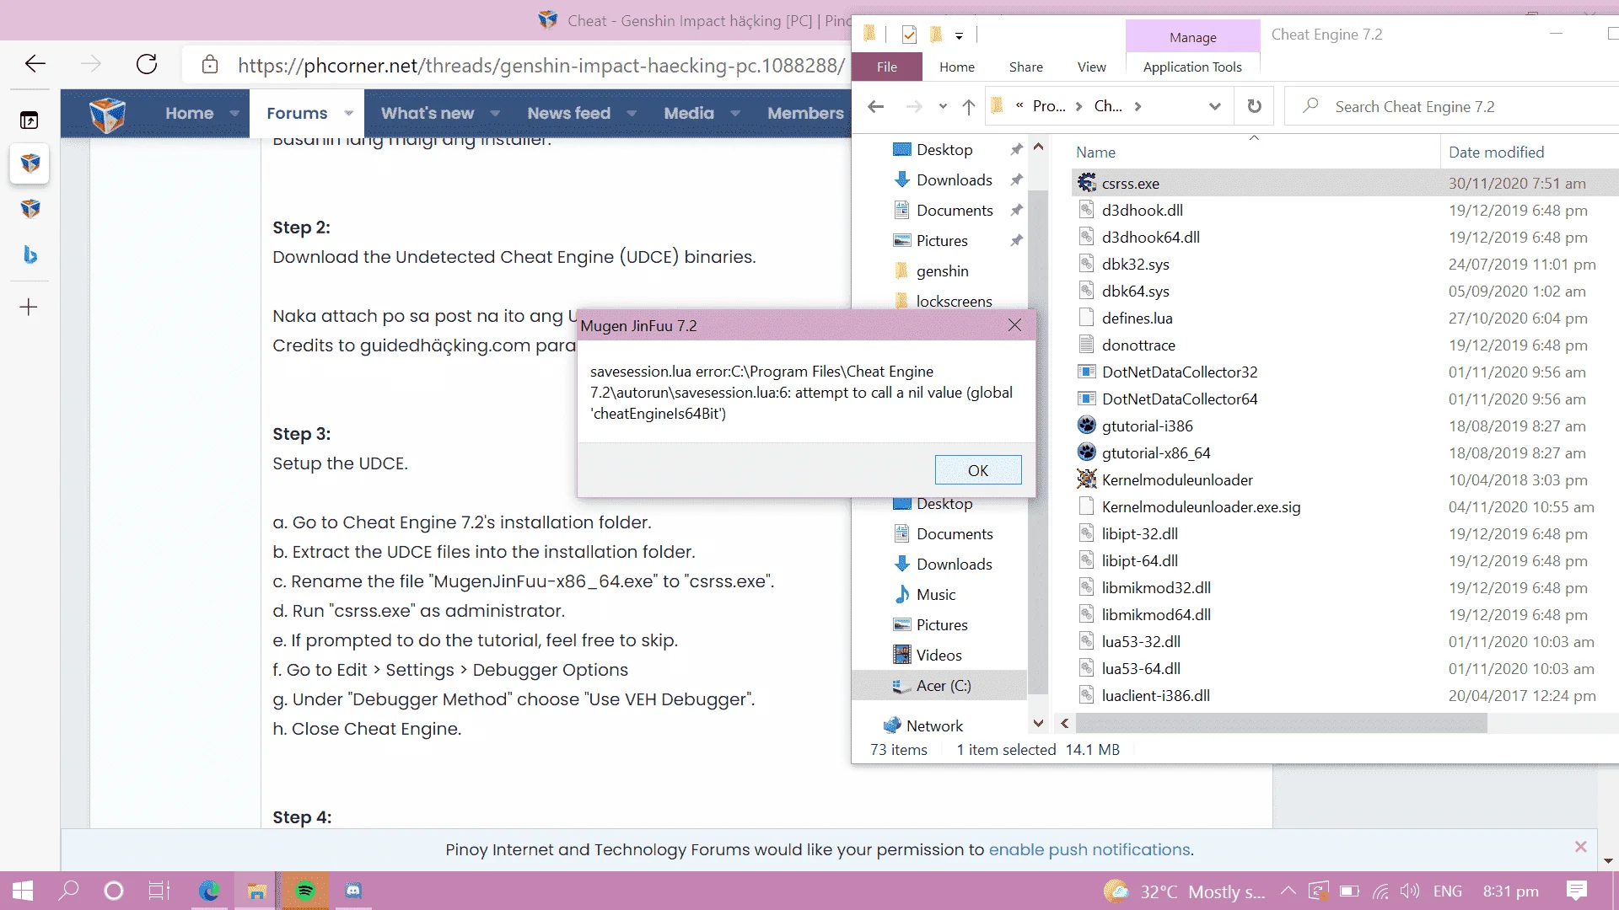Click the gtutorial-i386 application icon

point(1087,426)
